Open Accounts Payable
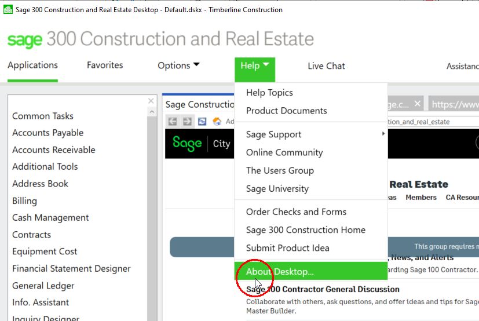Screen dimensions: 479x321 (47, 133)
